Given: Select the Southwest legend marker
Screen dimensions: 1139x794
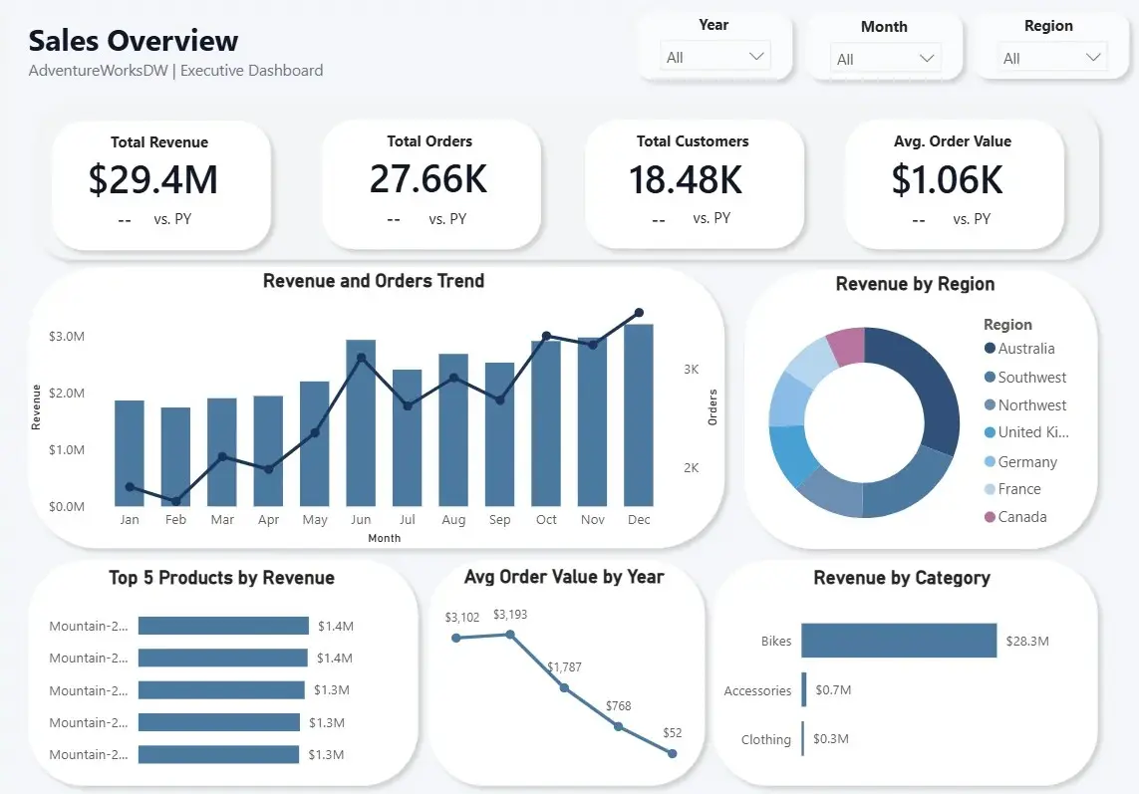Looking at the screenshot, I should pos(990,377).
